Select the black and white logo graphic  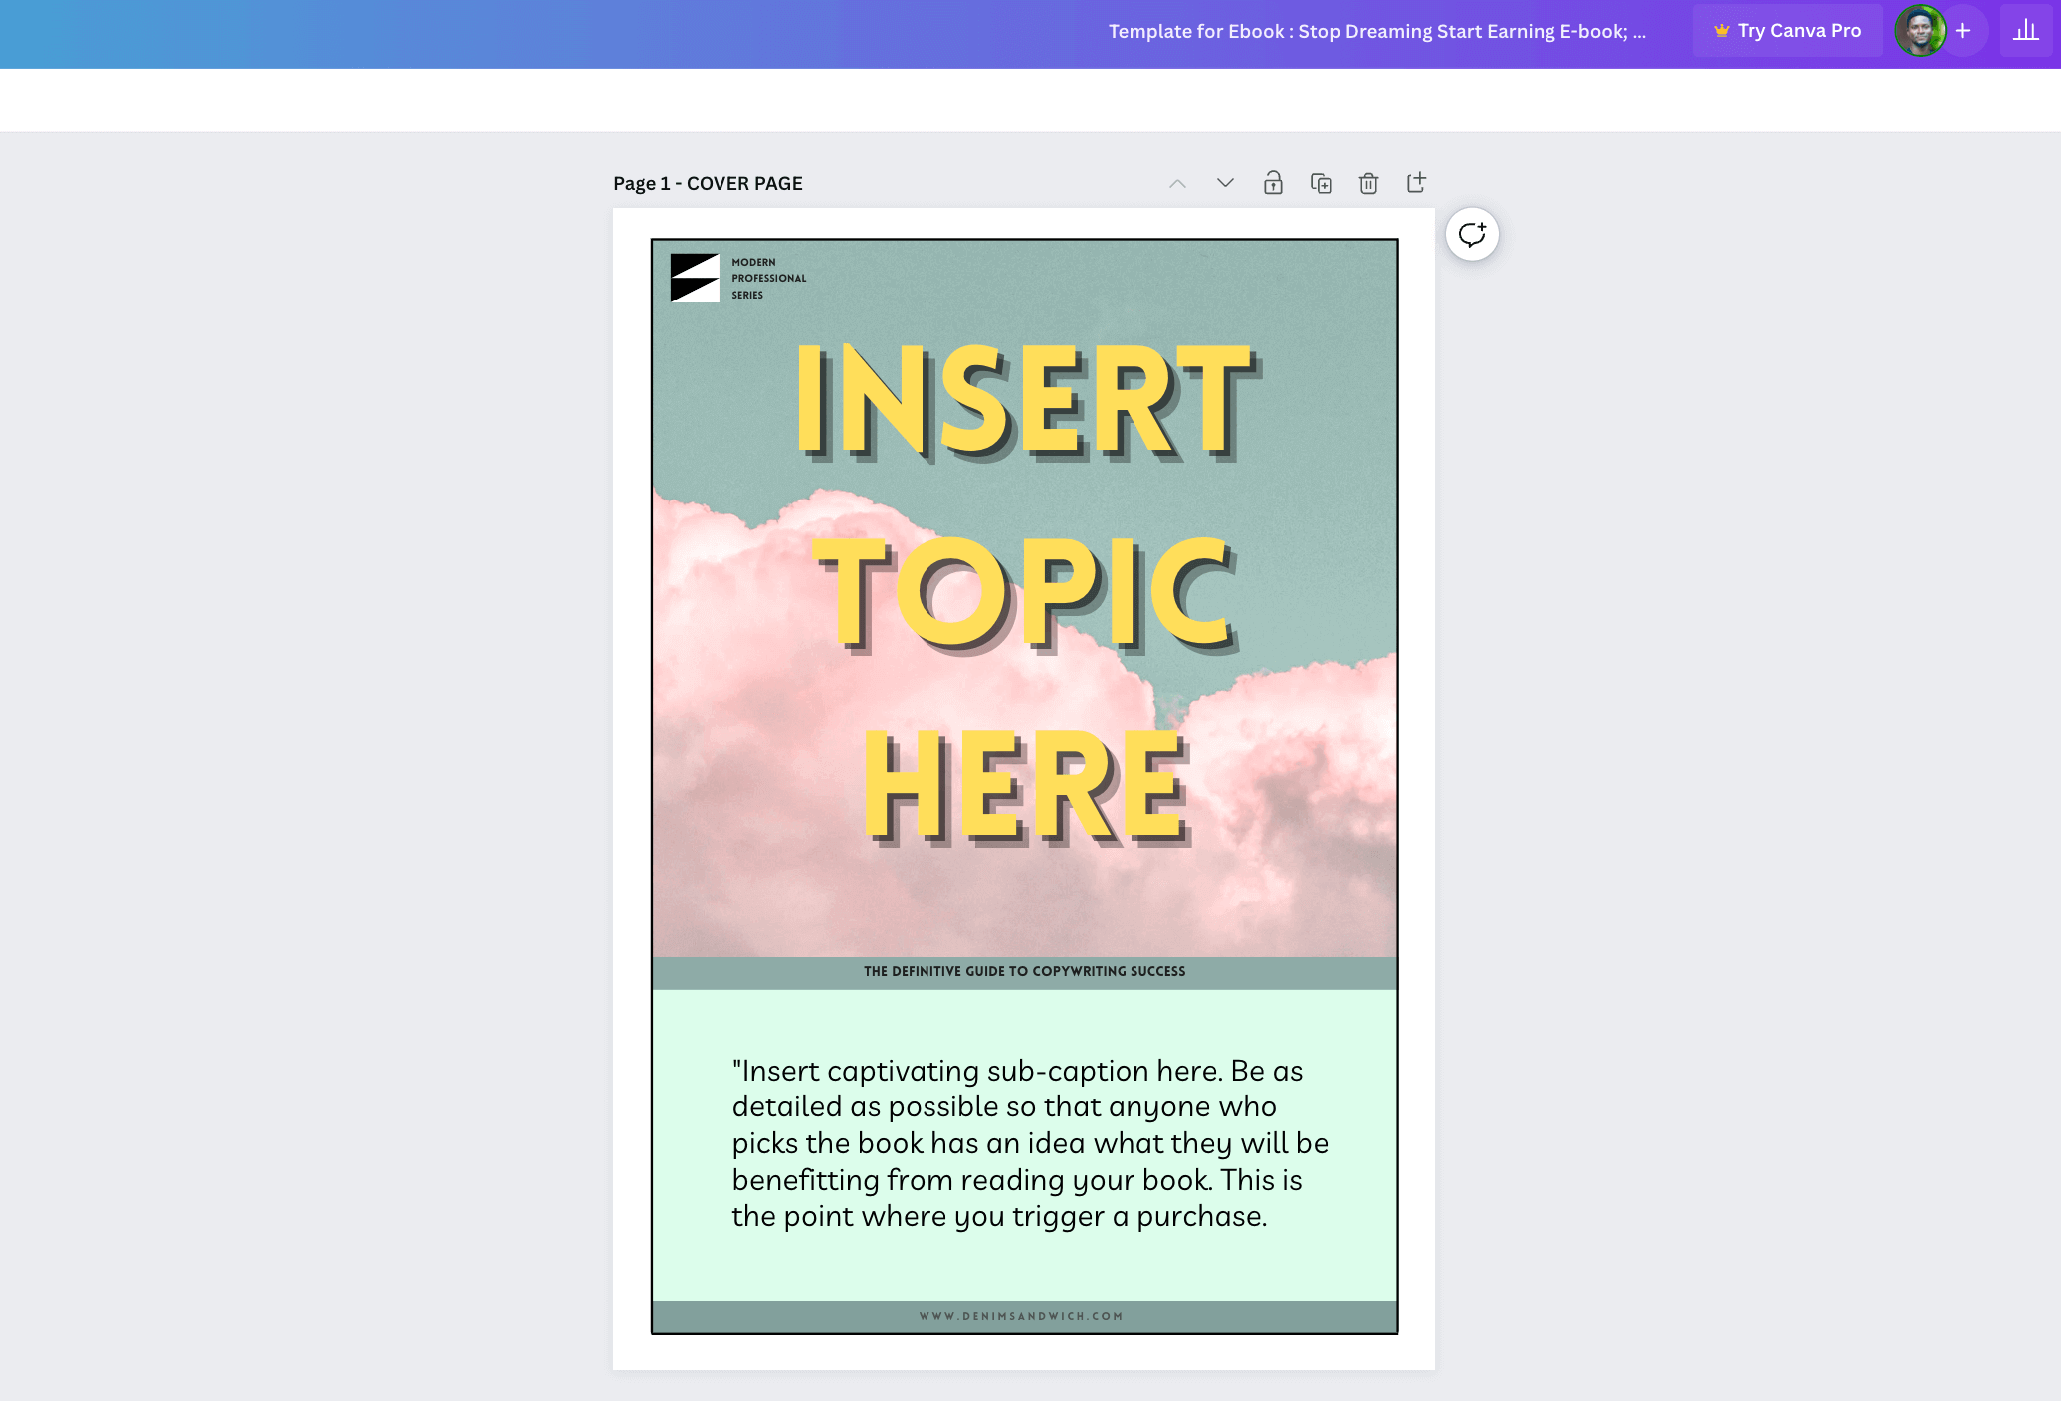click(x=695, y=278)
